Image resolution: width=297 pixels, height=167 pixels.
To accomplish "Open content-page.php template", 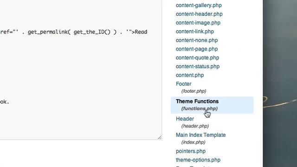I will click(197, 49).
